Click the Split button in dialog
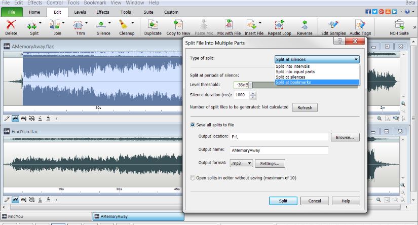Screen dimensions: 418x225 click(283, 201)
